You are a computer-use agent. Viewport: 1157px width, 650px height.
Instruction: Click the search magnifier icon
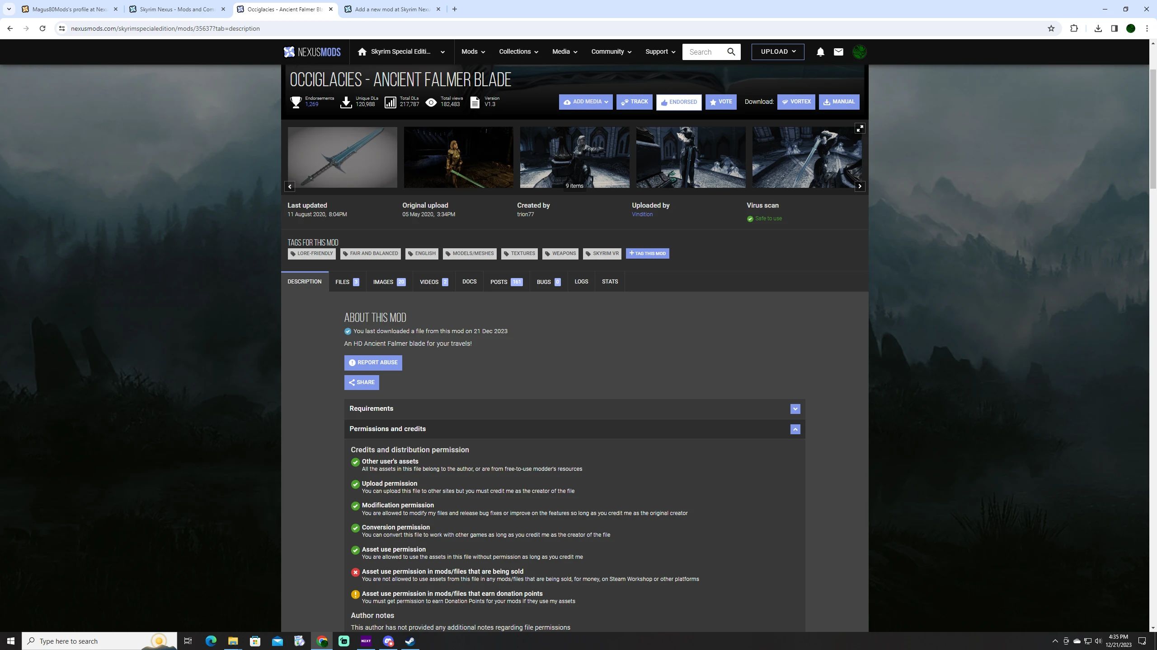[731, 52]
